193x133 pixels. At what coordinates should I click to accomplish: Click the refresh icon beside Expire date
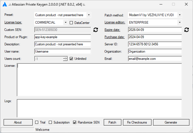[x=187, y=30]
